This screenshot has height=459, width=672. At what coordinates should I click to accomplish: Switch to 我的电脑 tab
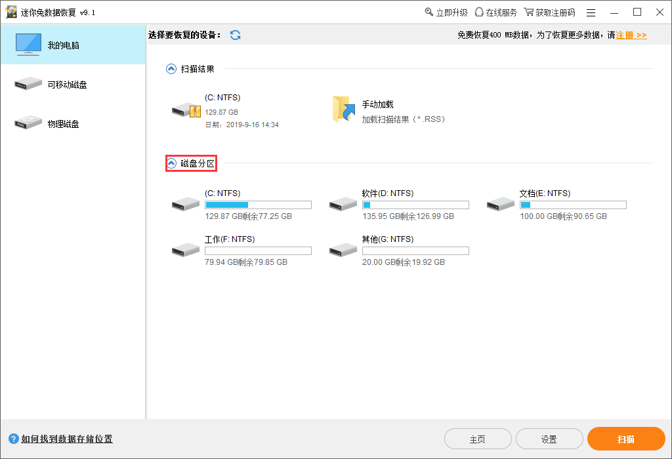(73, 45)
